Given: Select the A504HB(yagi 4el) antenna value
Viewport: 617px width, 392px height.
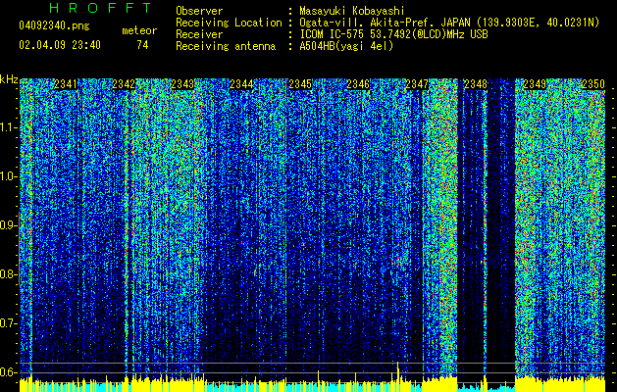Looking at the screenshot, I should 346,46.
